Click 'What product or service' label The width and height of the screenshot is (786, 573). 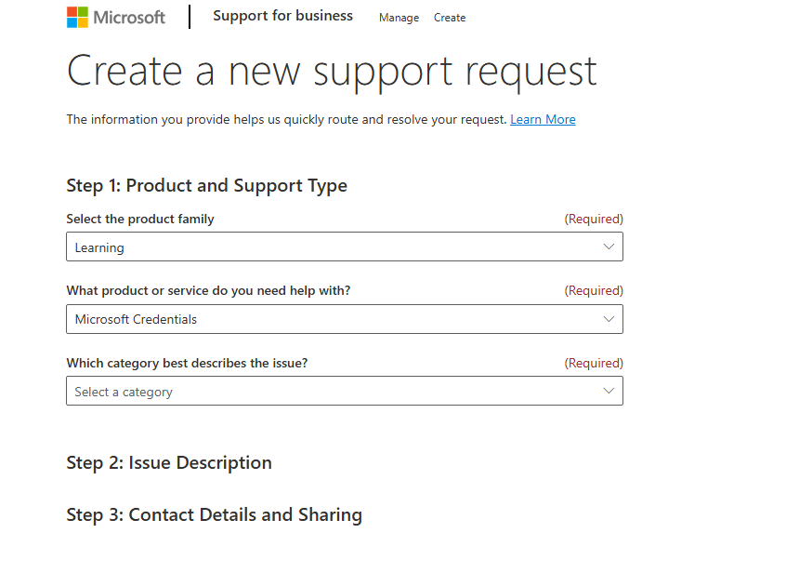(208, 290)
